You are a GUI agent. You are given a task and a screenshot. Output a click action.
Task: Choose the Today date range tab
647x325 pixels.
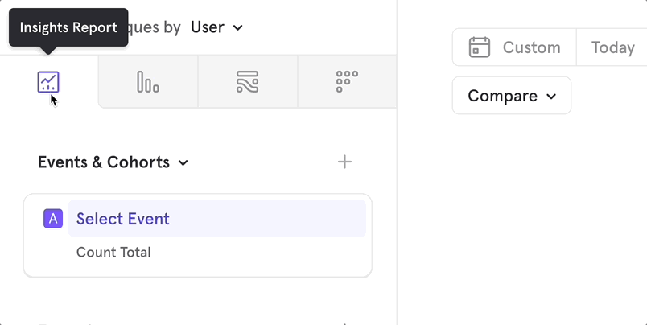pos(612,47)
